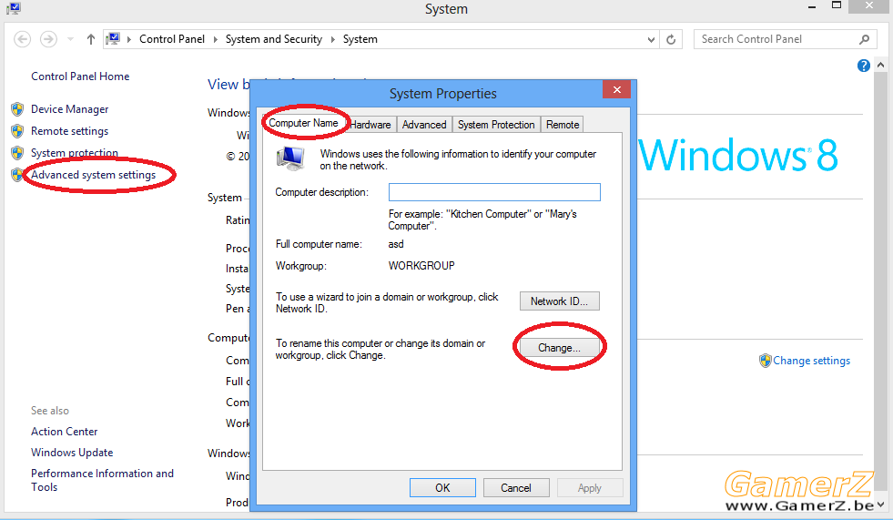Click the computer icon in address bar
The height and width of the screenshot is (520, 893).
114,39
